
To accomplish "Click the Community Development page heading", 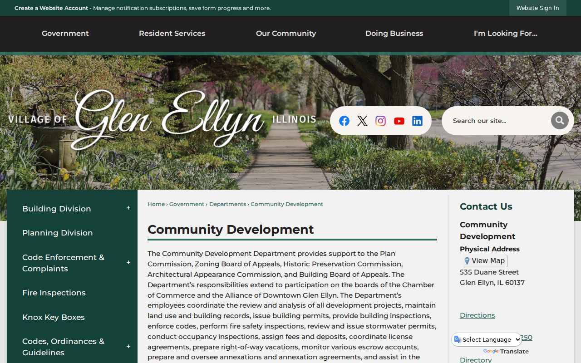I will pyautogui.click(x=231, y=230).
